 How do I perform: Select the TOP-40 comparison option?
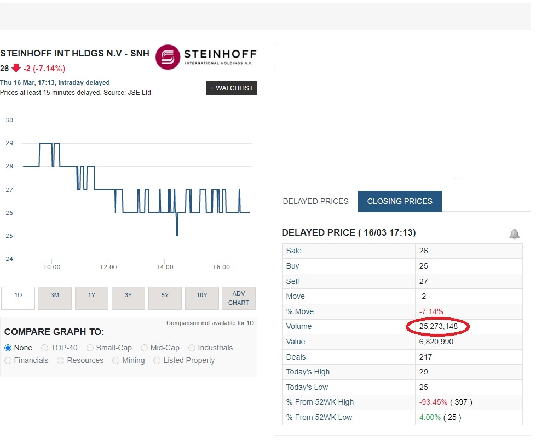44,348
